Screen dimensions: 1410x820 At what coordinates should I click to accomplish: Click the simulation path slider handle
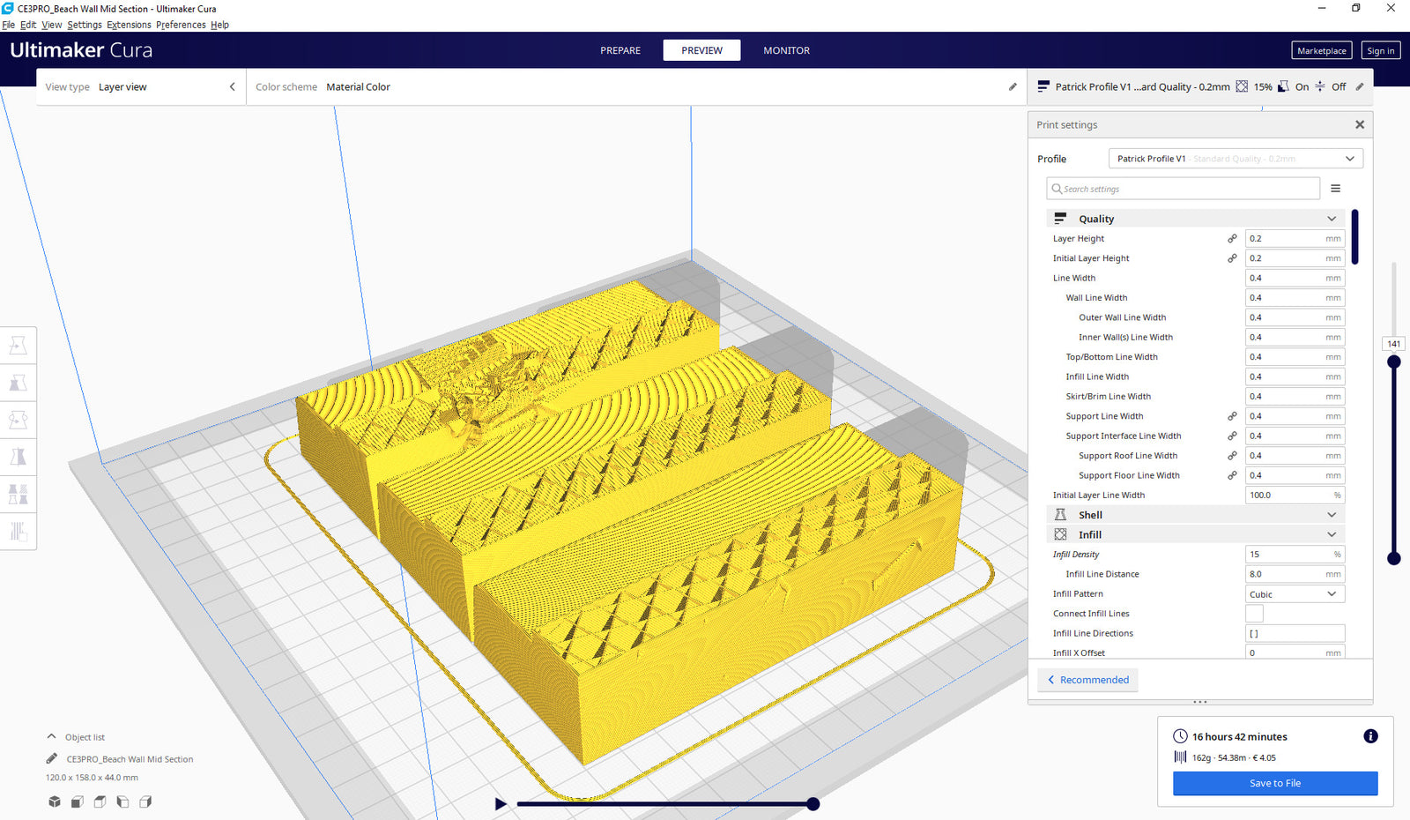[813, 803]
